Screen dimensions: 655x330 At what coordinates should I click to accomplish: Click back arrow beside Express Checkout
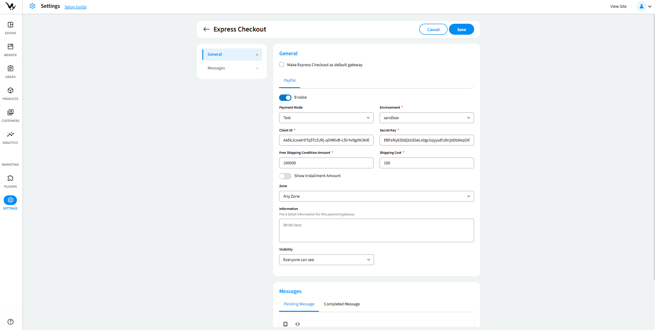(206, 29)
